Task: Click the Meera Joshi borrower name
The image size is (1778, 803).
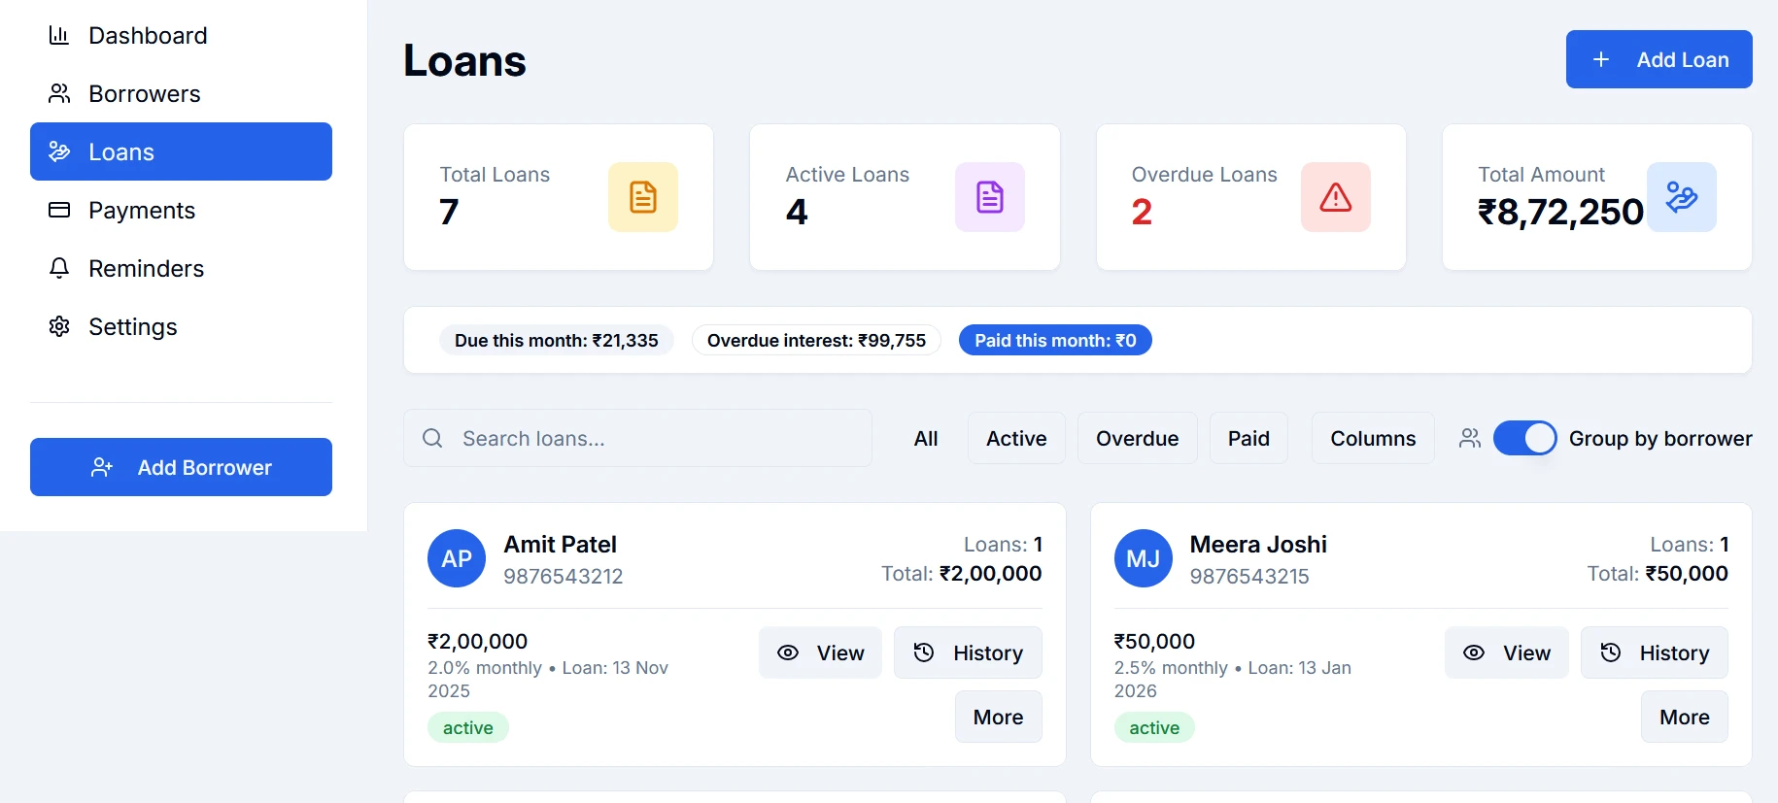Action: point(1258,544)
